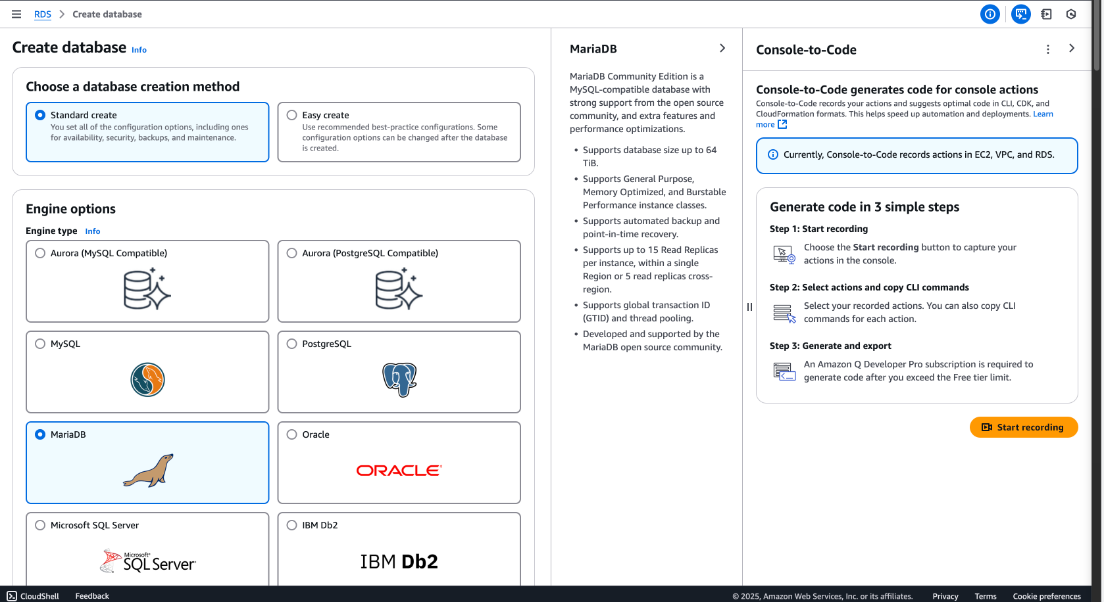Click the Aurora MySQL database icon
This screenshot has height=602, width=1104.
[147, 289]
